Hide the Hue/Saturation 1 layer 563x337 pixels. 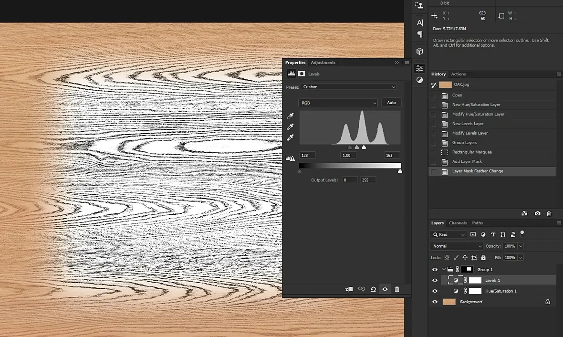[435, 291]
